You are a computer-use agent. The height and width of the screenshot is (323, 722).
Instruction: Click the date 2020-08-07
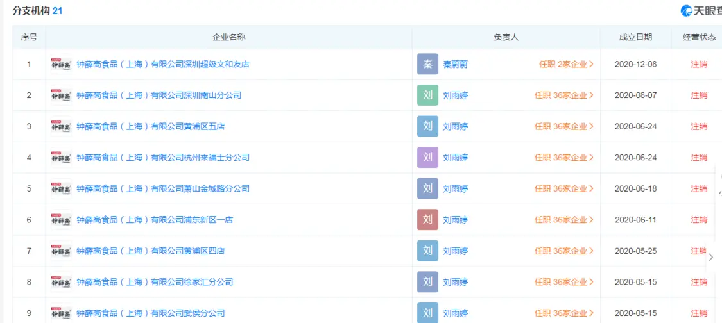[x=635, y=95]
